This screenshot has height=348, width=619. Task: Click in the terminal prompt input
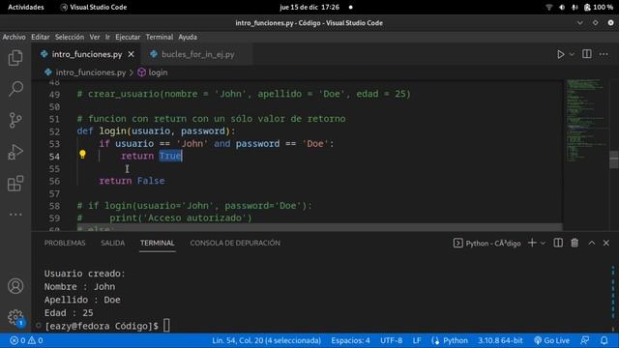pyautogui.click(x=166, y=326)
